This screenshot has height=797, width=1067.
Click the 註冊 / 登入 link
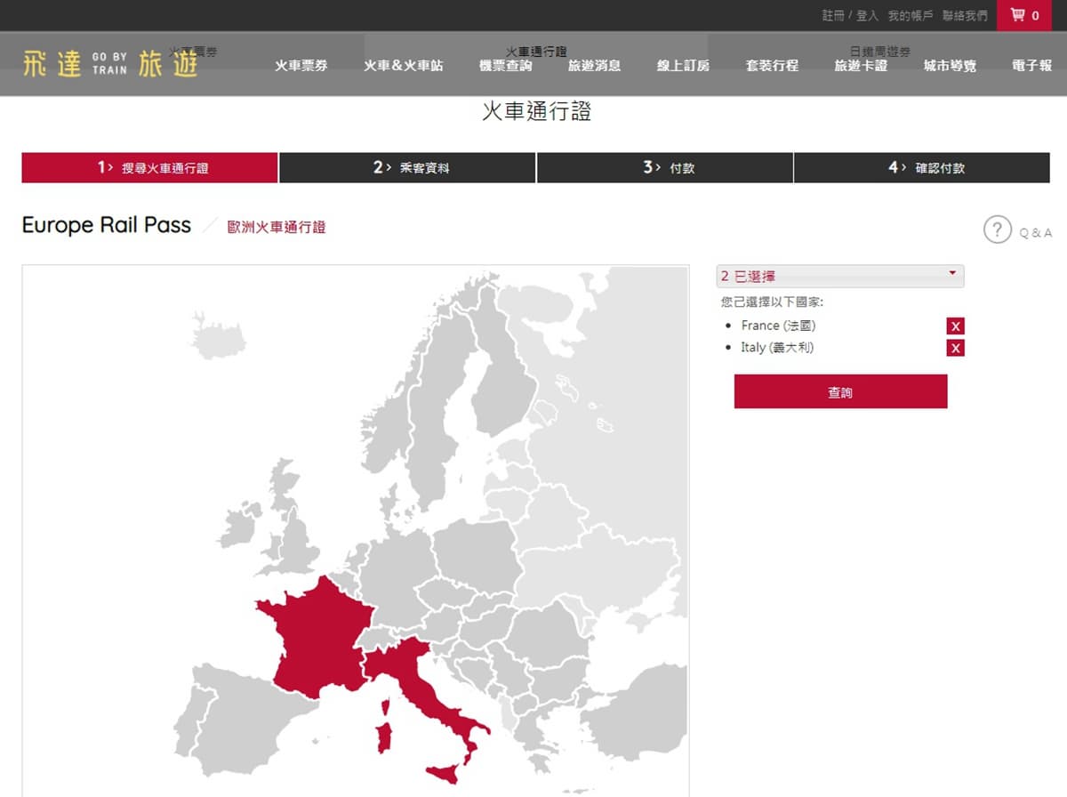850,16
